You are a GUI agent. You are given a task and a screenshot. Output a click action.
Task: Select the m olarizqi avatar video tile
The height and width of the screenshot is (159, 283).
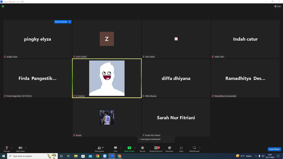pos(107,78)
